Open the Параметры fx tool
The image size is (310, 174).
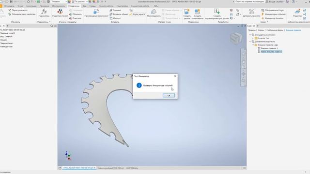click(44, 13)
